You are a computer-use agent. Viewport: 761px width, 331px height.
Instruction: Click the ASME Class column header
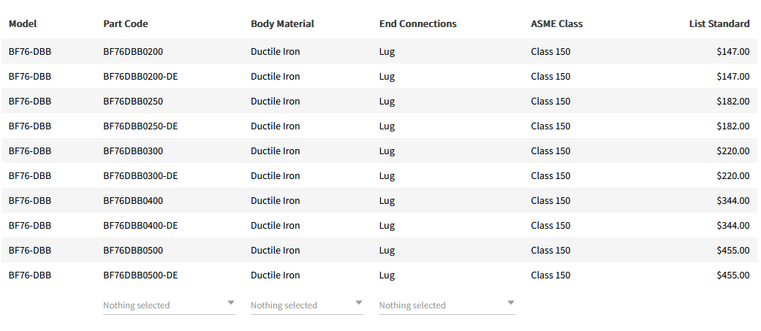click(556, 23)
